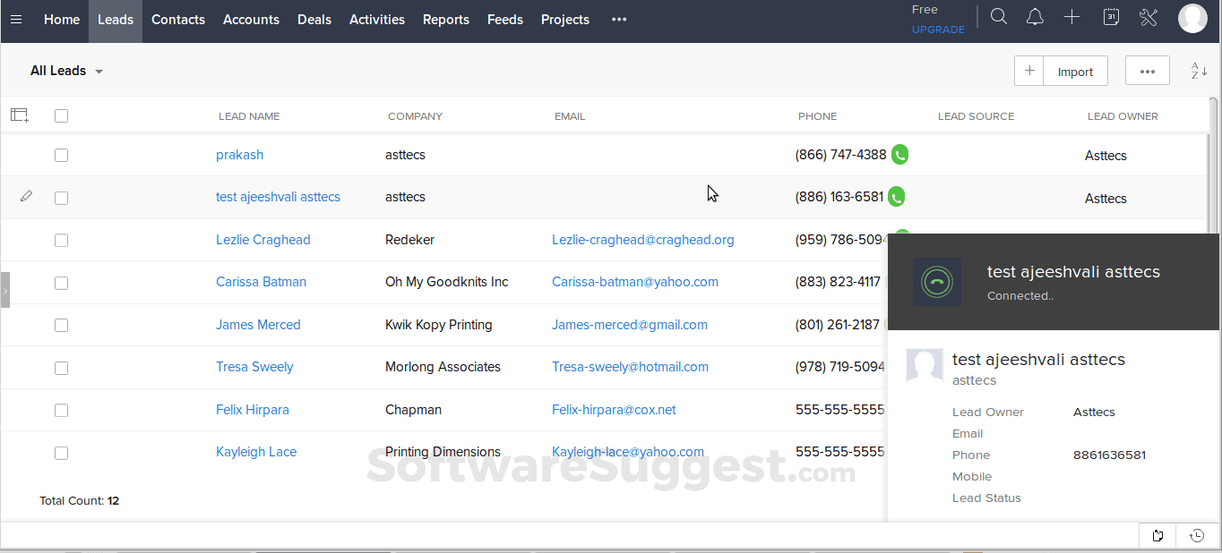This screenshot has height=553, width=1222.
Task: Open the notes panel at bottom right
Action: coord(1157,535)
